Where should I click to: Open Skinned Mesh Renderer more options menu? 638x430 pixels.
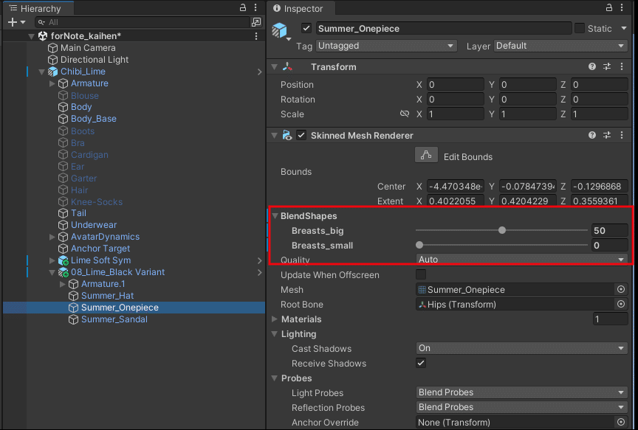point(622,135)
